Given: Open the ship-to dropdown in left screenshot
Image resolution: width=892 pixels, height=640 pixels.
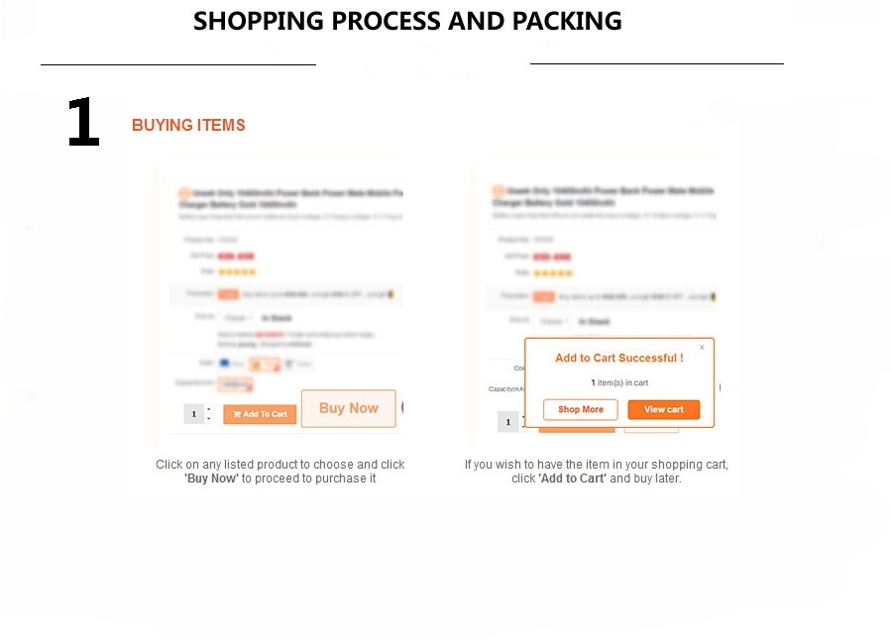Looking at the screenshot, I should click(x=237, y=318).
